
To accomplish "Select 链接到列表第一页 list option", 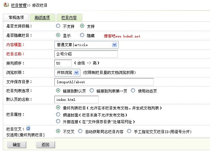I will point(92,91).
